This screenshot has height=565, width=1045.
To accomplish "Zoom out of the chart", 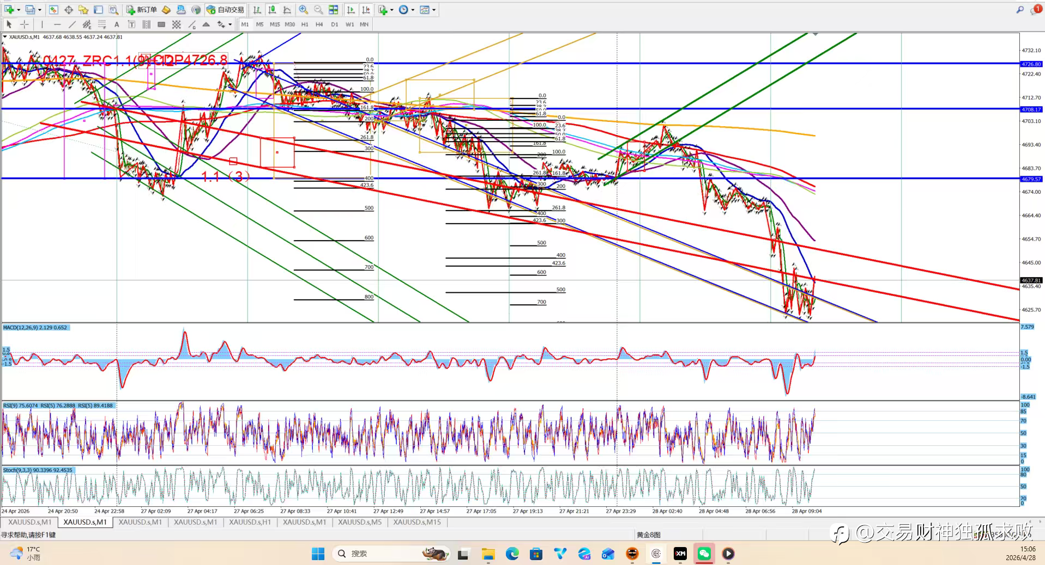I will pyautogui.click(x=318, y=10).
